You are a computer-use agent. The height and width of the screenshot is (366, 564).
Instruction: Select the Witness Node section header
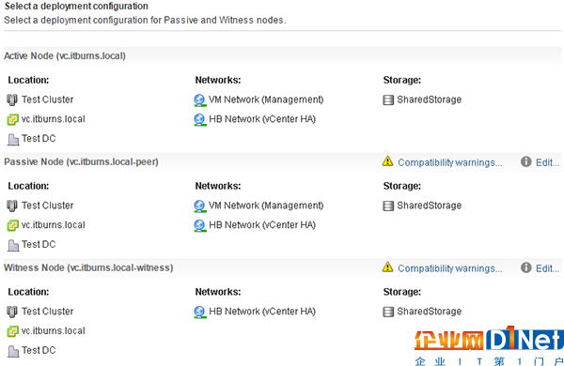point(88,268)
